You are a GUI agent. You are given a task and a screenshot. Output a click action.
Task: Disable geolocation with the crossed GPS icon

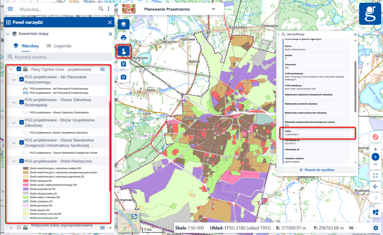coord(375,137)
